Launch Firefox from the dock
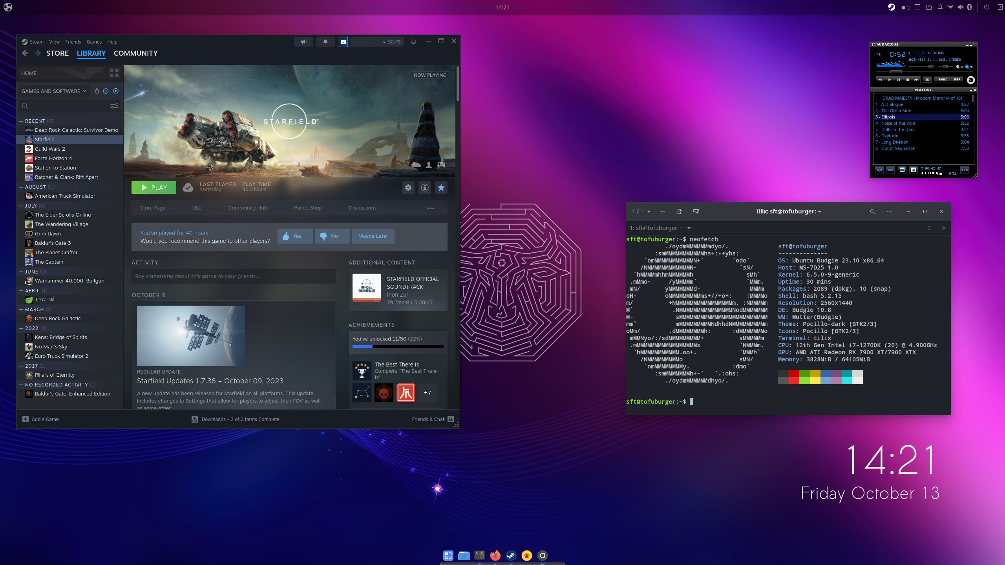The image size is (1005, 565). (495, 555)
